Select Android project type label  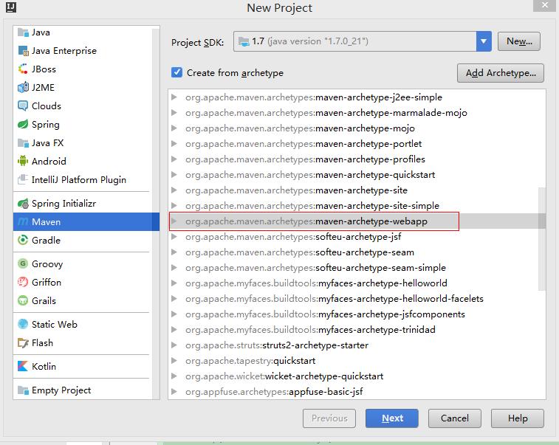click(49, 161)
